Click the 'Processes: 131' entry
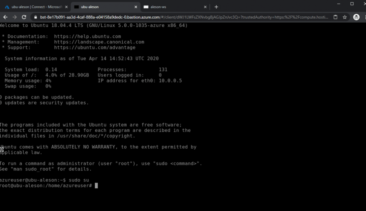This screenshot has height=211, width=366. pyautogui.click(x=133, y=70)
